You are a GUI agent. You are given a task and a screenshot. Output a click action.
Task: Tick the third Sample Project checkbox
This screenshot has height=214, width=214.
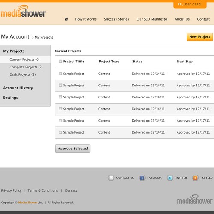pos(60,97)
